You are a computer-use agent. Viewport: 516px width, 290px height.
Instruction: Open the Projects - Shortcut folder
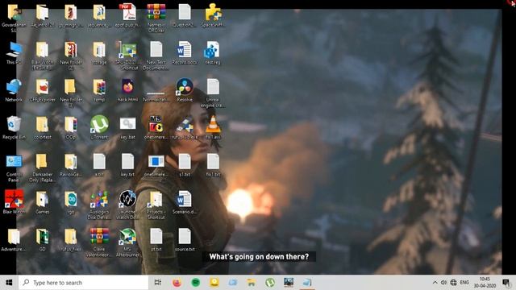click(156, 205)
